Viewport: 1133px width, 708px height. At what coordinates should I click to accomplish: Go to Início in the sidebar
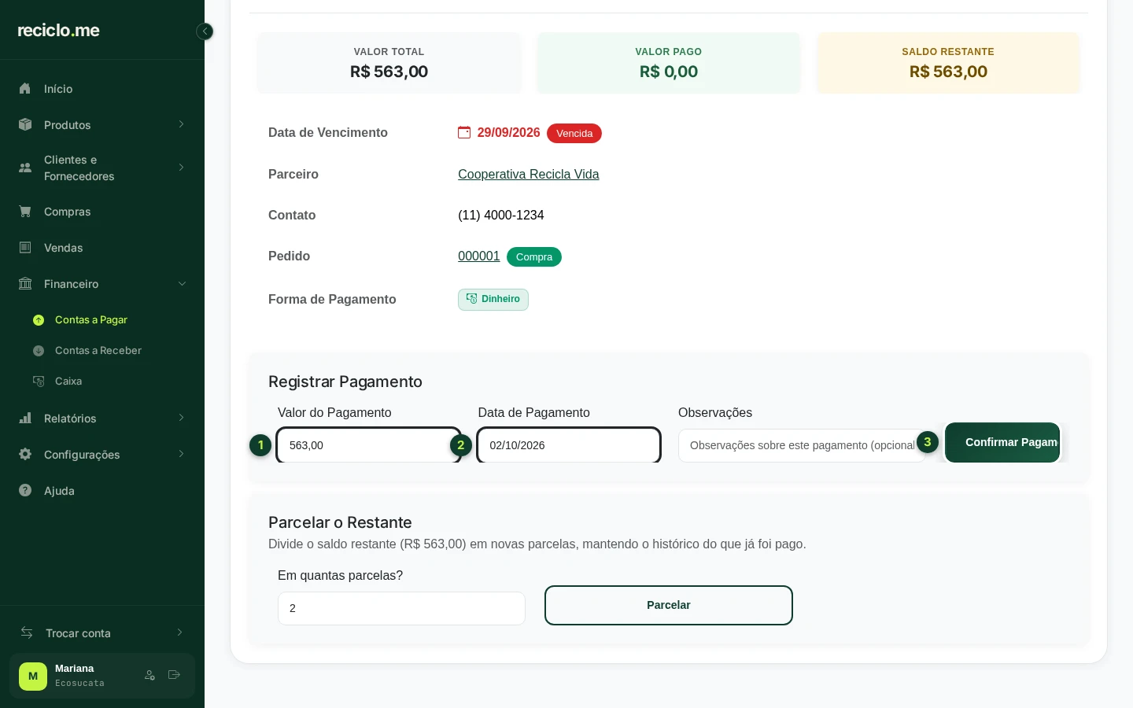coord(102,89)
